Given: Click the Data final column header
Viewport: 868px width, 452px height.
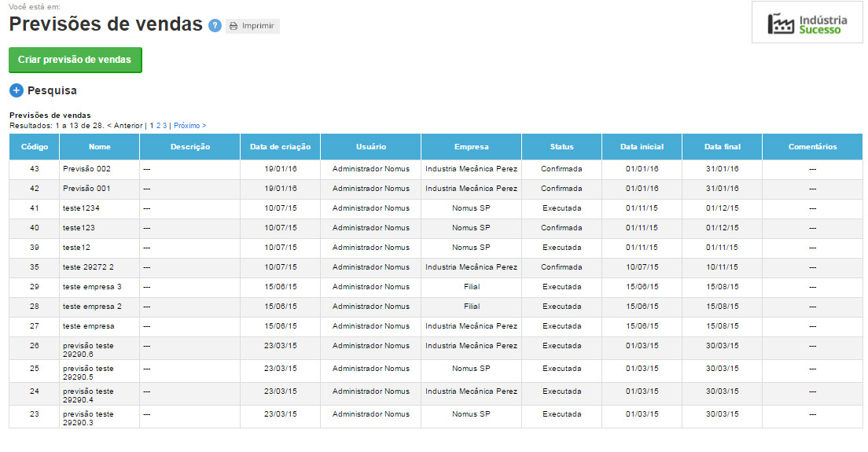Looking at the screenshot, I should point(722,147).
